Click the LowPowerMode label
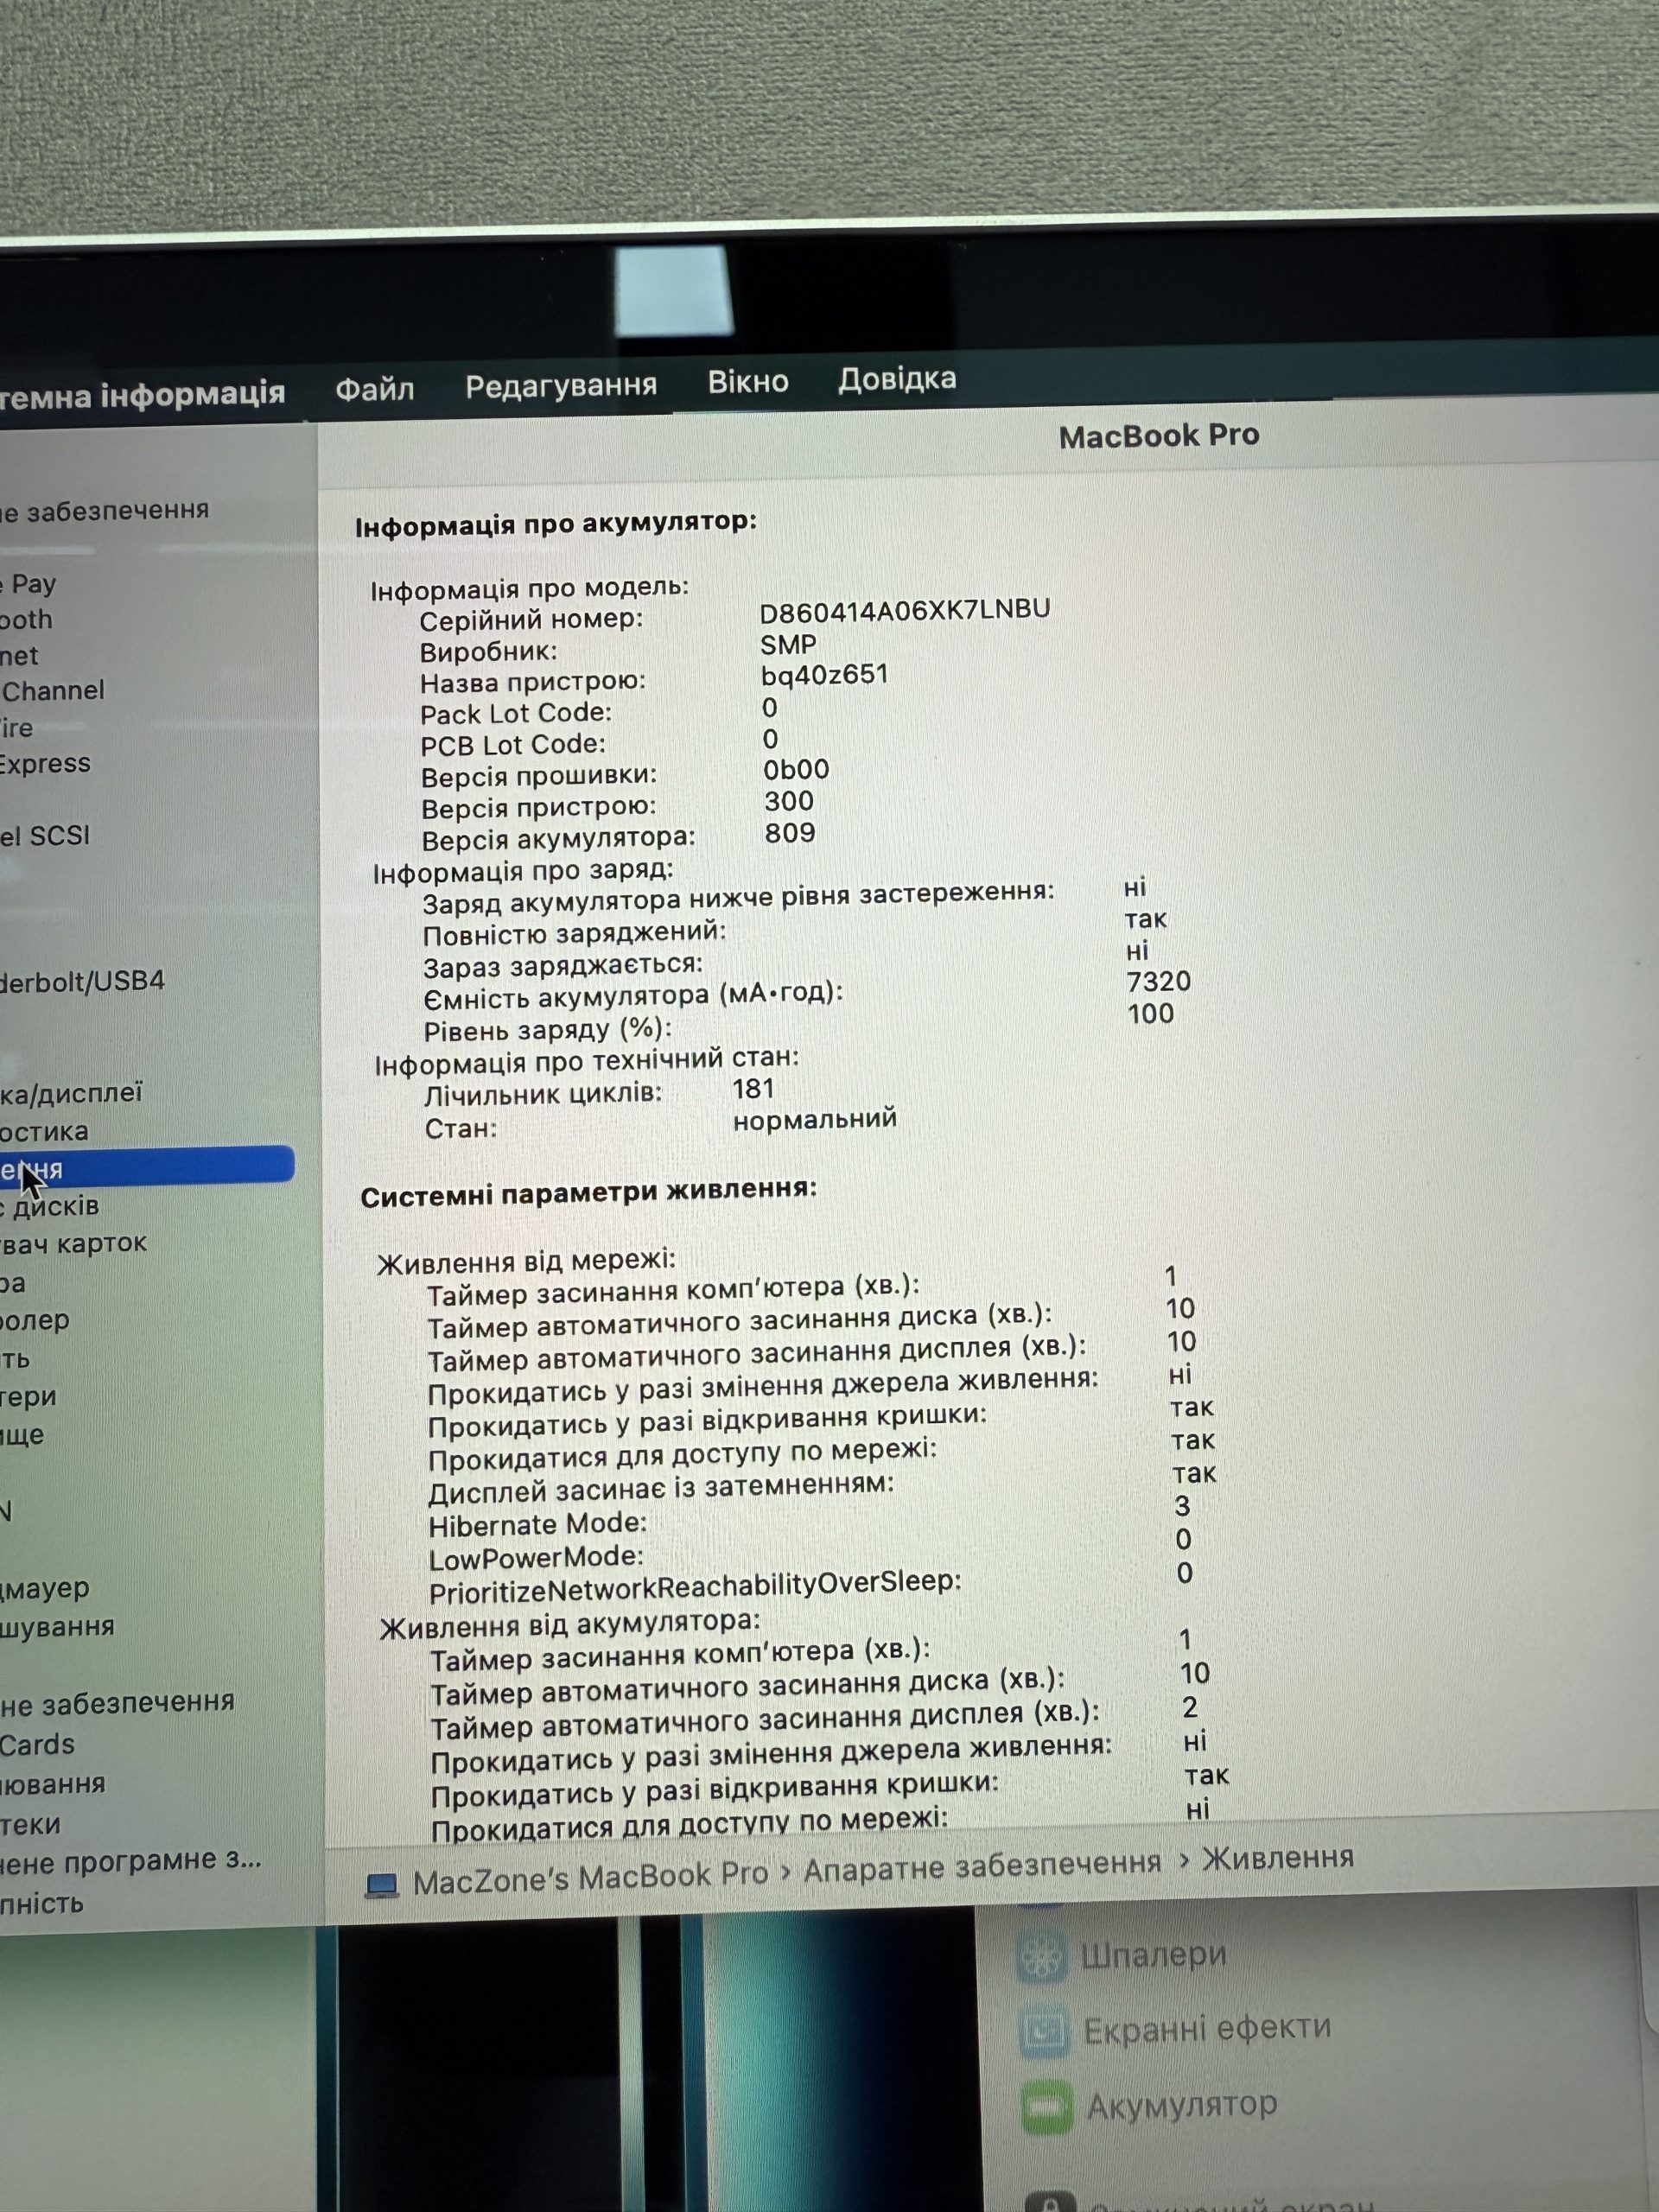Viewport: 1659px width, 2212px height. [x=536, y=1558]
